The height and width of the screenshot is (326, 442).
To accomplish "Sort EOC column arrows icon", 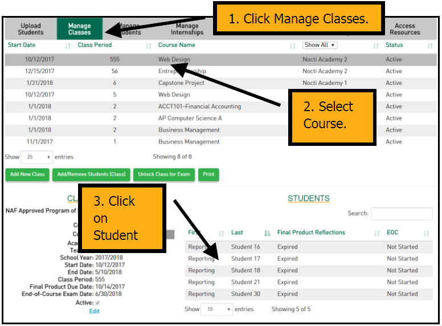I will tap(426, 233).
